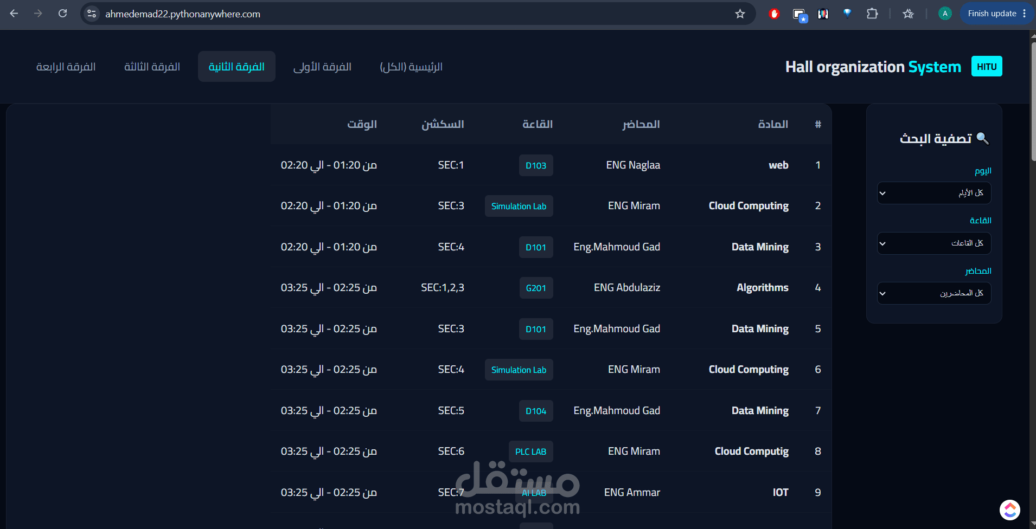
Task: Click the D103 hall badge in row 1
Action: [x=536, y=165]
